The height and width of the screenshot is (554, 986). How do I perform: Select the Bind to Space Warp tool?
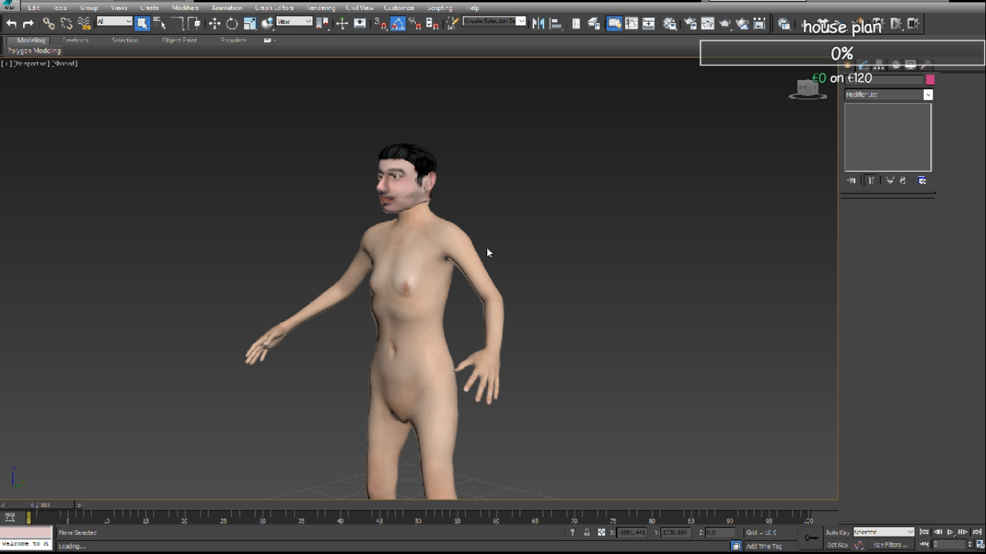[84, 24]
